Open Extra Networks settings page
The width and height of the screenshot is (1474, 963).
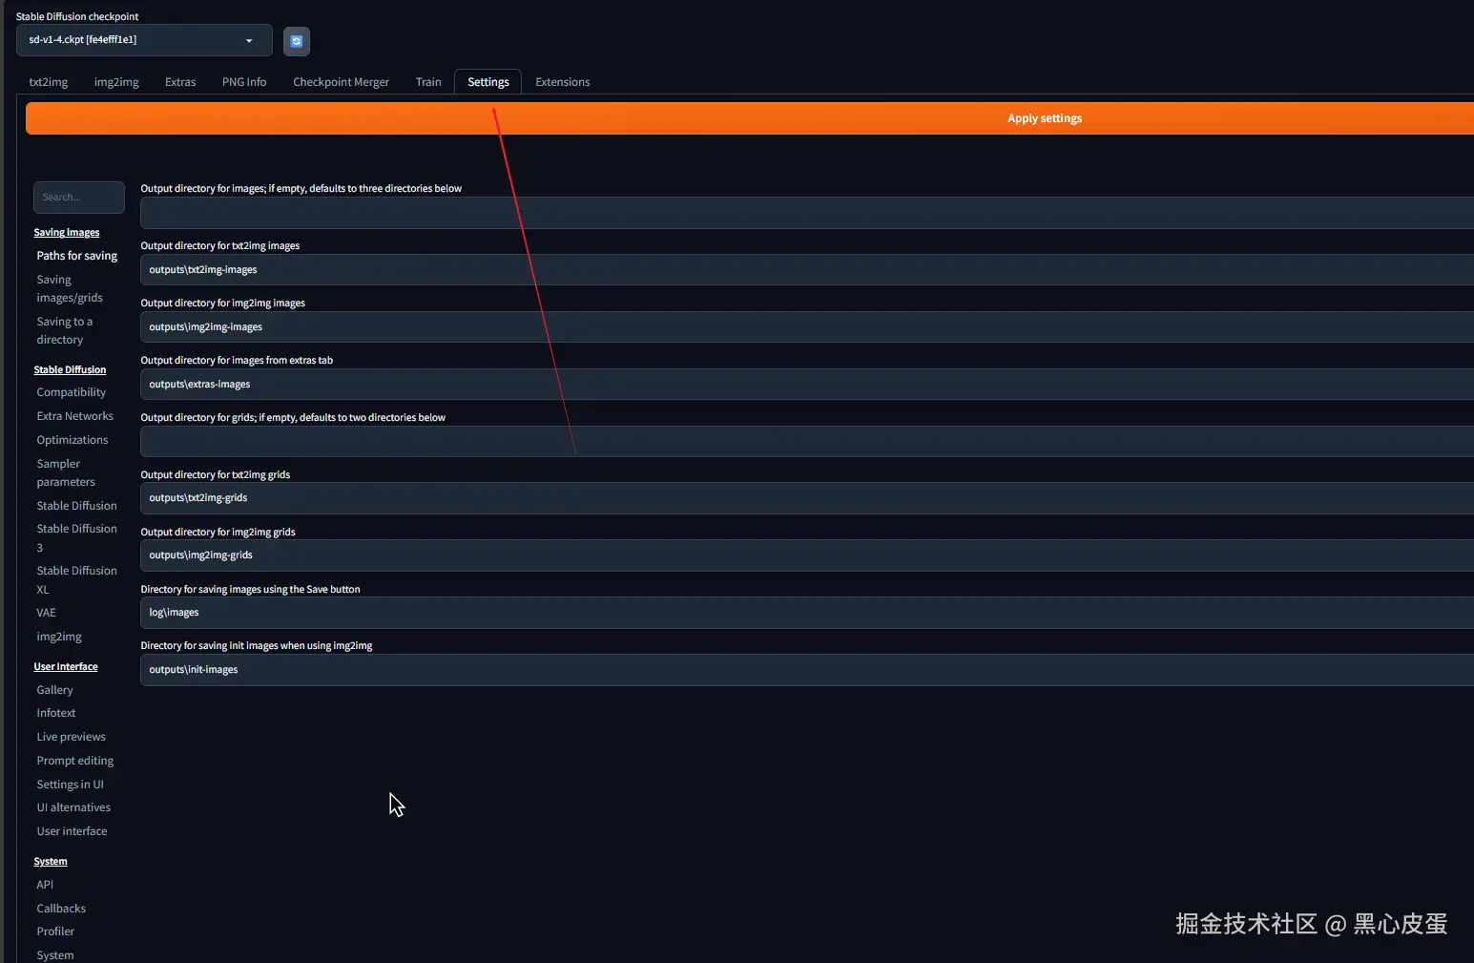(x=75, y=416)
